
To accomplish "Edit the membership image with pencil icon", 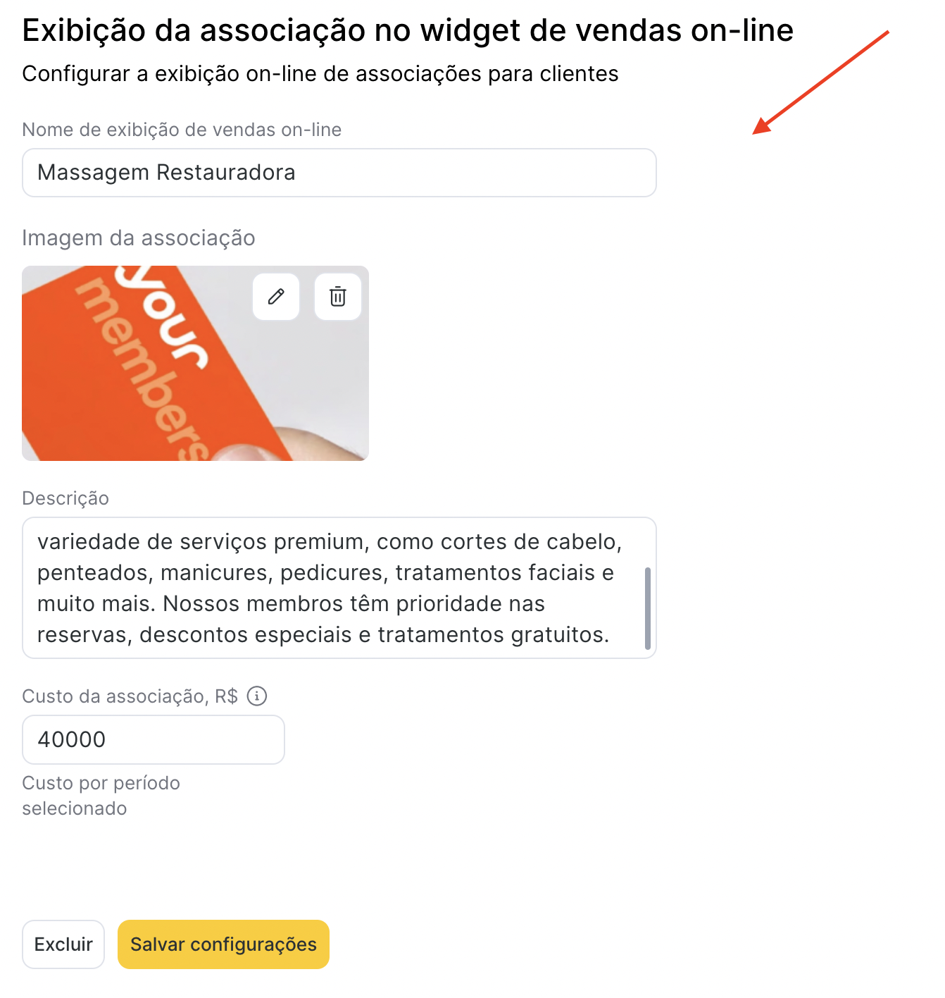I will (276, 297).
